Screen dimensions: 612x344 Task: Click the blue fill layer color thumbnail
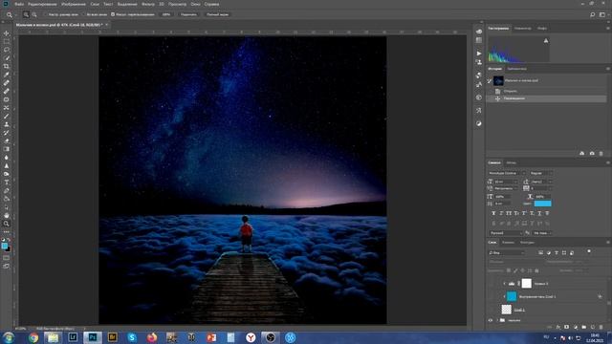pyautogui.click(x=512, y=296)
